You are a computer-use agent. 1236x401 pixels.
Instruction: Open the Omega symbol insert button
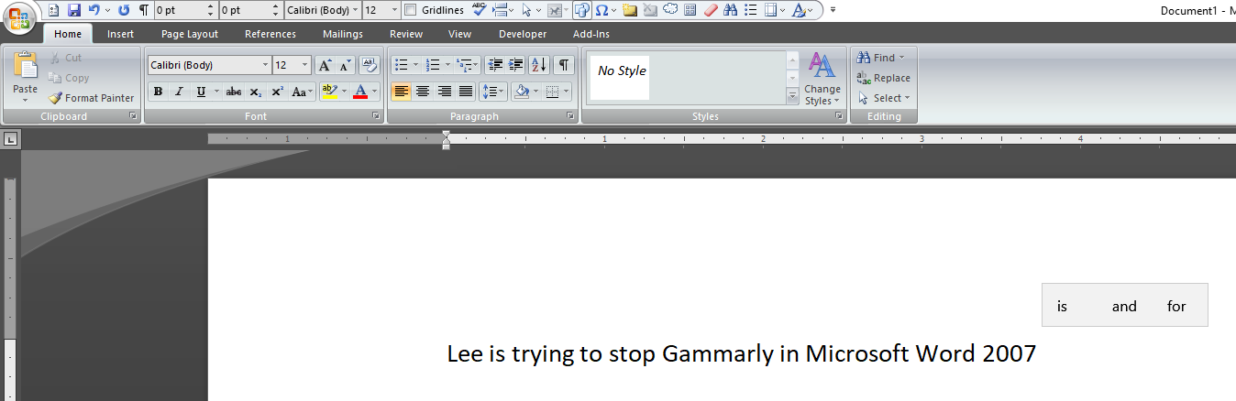pyautogui.click(x=601, y=10)
